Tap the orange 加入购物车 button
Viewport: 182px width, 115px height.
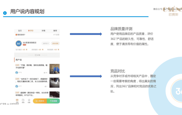coord(40,101)
